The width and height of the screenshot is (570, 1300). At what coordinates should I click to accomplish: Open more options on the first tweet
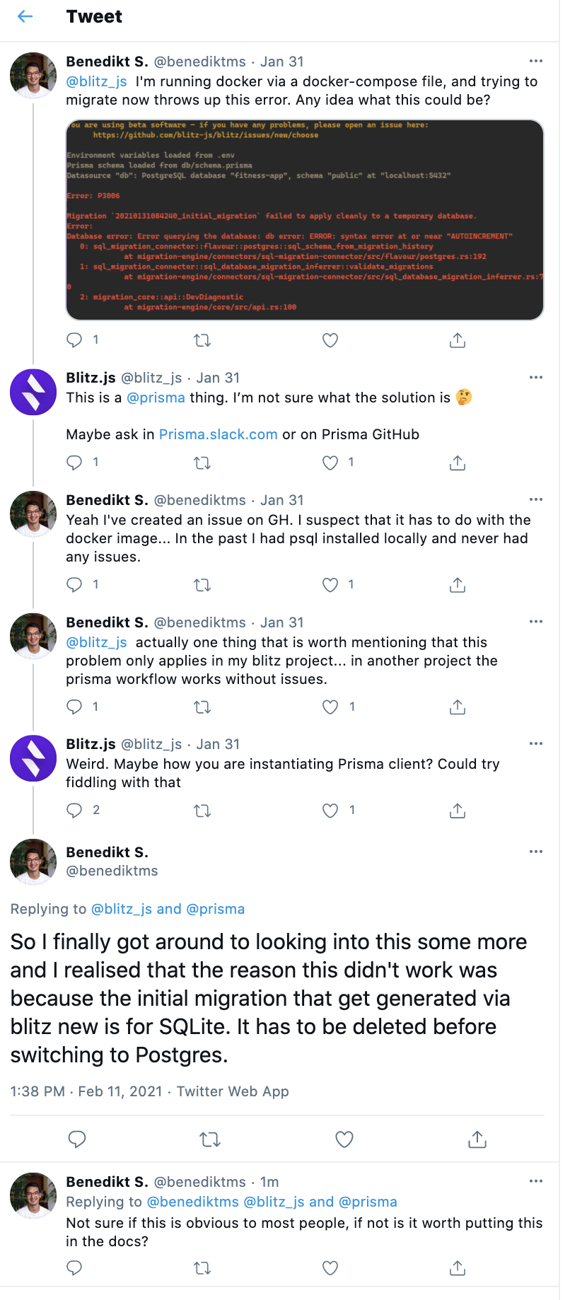click(536, 61)
